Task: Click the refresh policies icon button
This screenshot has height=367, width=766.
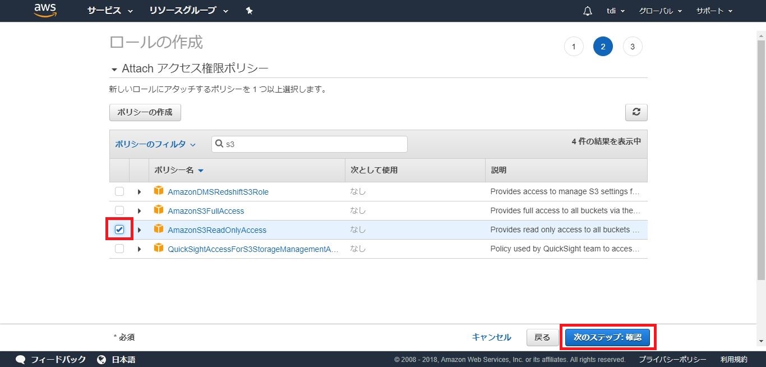Action: (636, 112)
